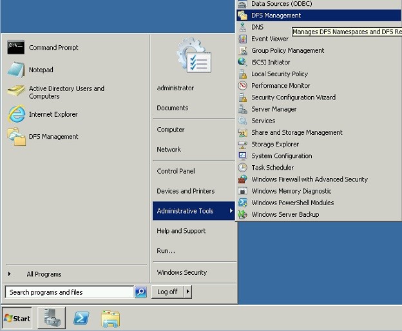Click the administrator account picture
The image size is (402, 331).
[x=194, y=56]
